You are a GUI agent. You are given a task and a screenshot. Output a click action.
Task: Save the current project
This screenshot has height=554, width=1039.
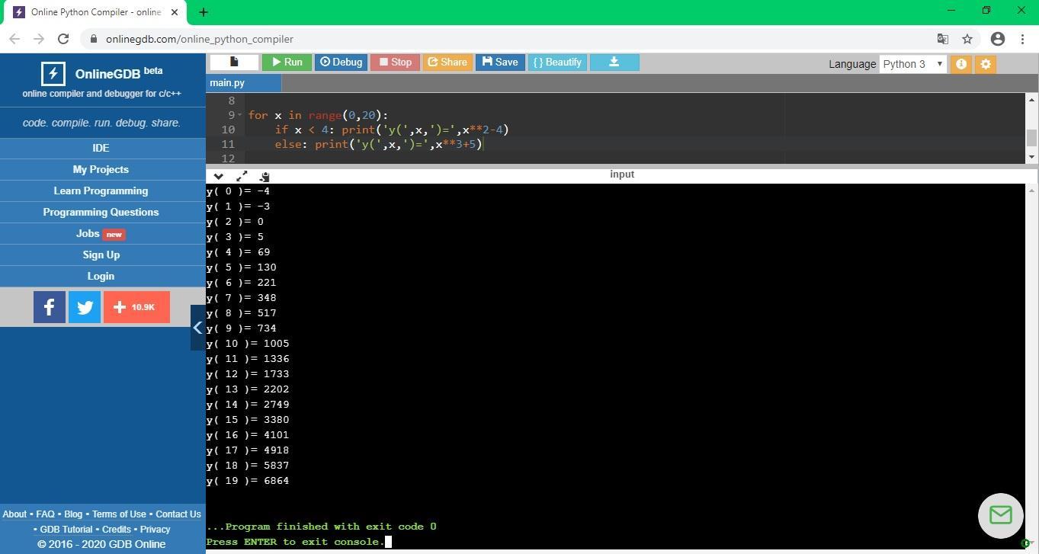500,62
